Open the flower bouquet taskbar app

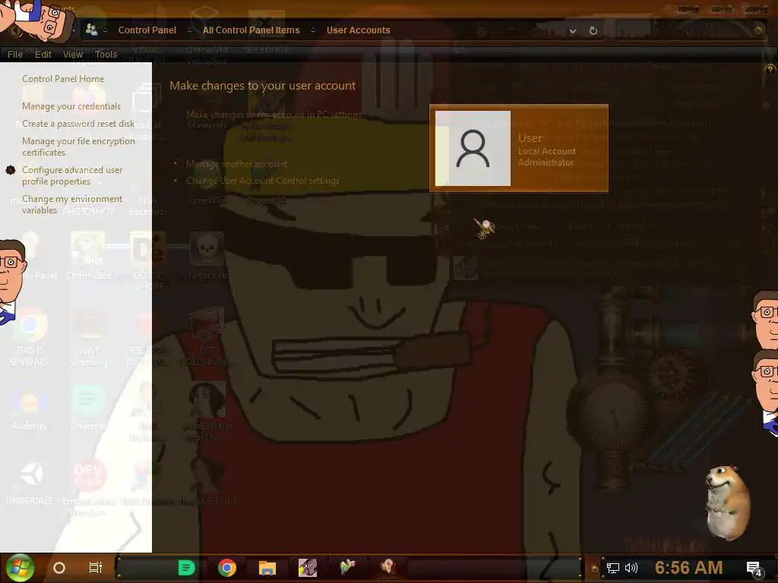[348, 567]
